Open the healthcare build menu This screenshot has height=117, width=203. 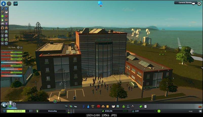coord(98,106)
